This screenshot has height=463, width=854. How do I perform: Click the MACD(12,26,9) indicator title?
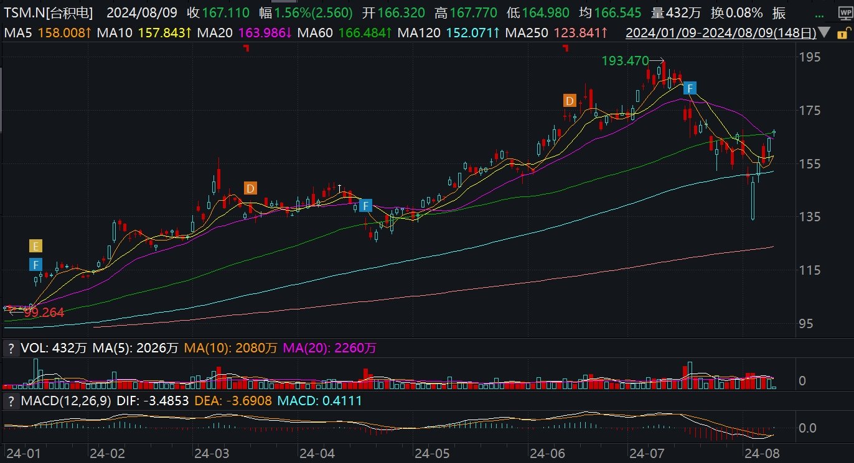click(x=66, y=401)
